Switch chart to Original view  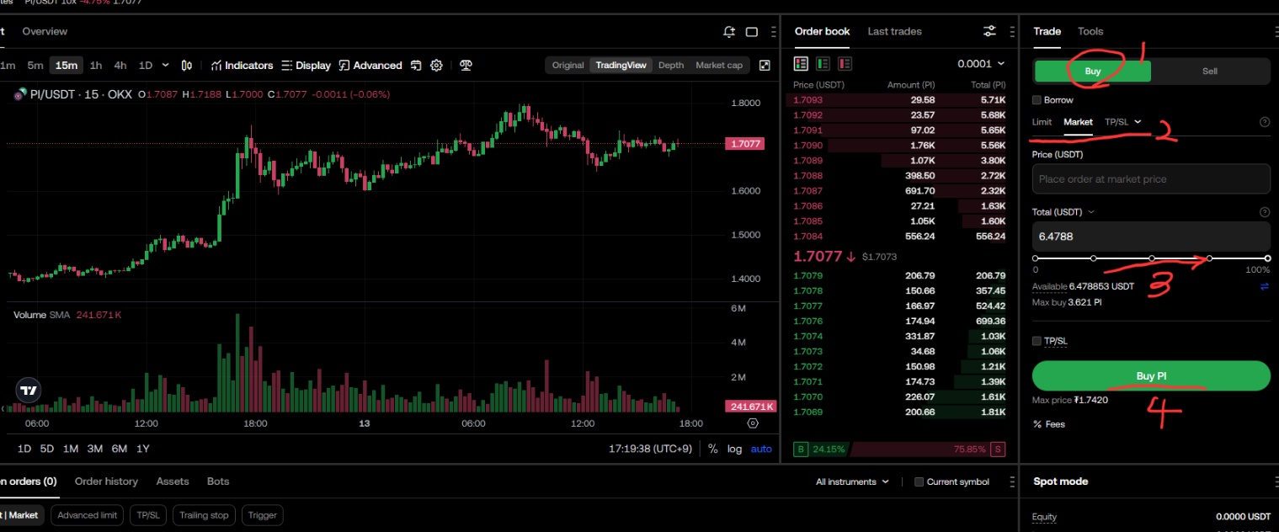point(568,66)
